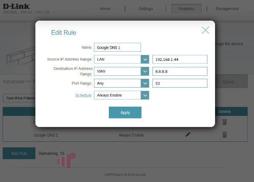
Task: Click the Turn IPv4 Filtering dropdown
Action: pyautogui.click(x=19, y=98)
